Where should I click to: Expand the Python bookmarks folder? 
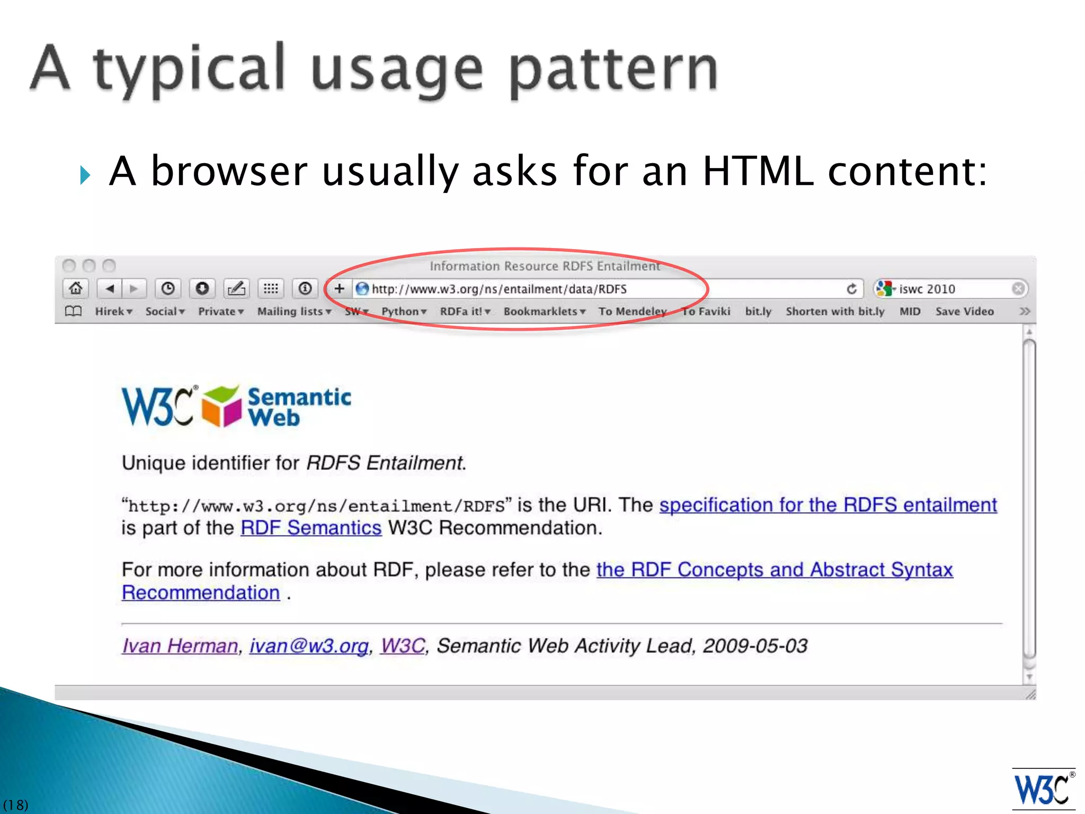tap(404, 311)
